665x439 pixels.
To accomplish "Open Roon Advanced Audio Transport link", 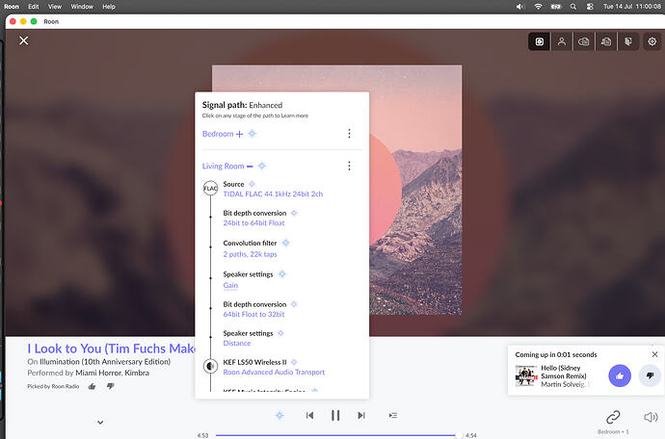I will [x=274, y=372].
